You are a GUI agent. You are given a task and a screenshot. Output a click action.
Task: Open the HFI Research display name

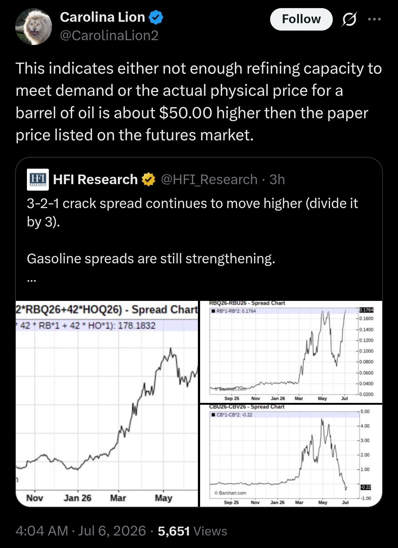(x=95, y=179)
